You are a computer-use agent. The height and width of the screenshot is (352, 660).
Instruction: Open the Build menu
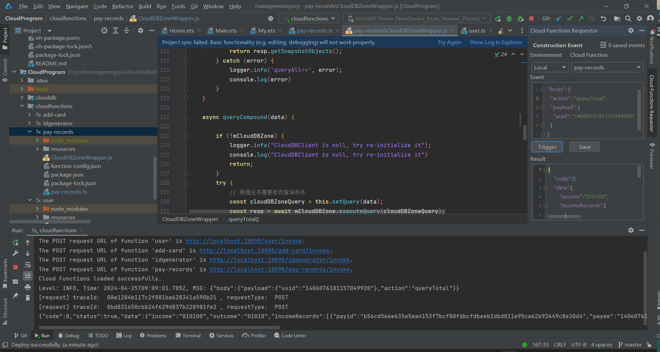[145, 6]
